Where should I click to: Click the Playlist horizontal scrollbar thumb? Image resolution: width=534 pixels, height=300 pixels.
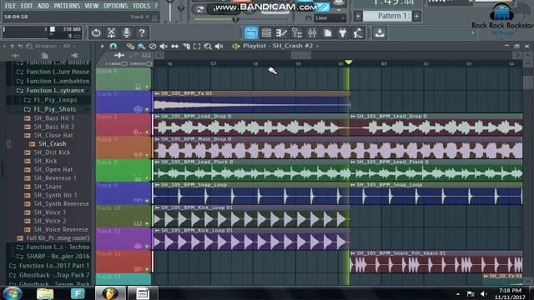(301, 55)
